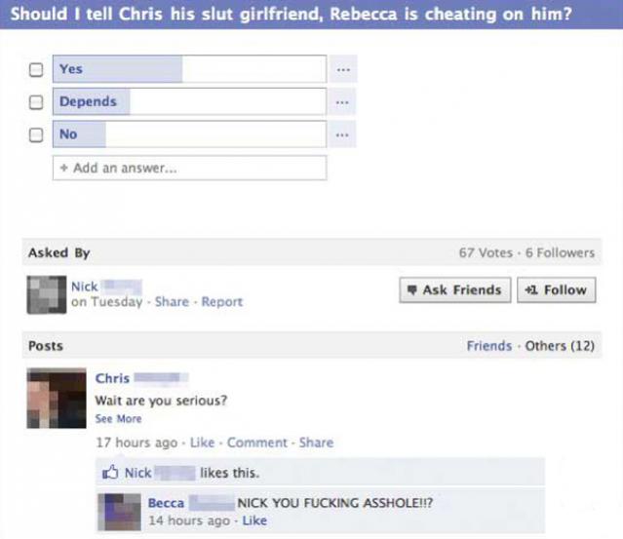This screenshot has width=623, height=539.
Task: Click the Yes answer vote bar
Action: pyautogui.click(x=189, y=69)
